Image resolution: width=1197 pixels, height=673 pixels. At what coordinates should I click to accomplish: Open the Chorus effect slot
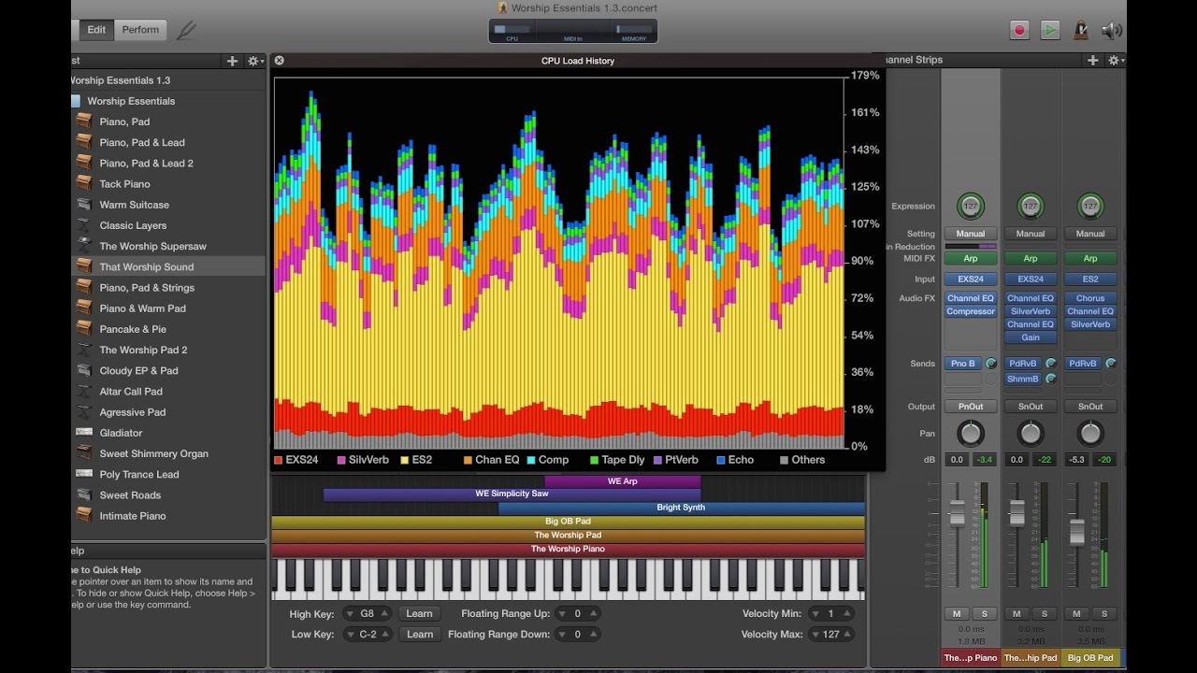pos(1090,298)
